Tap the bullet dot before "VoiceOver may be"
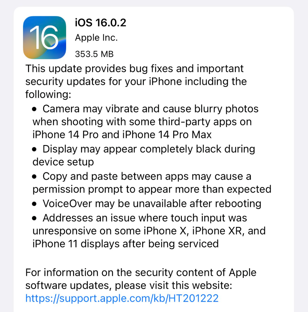The width and height of the screenshot is (308, 312). pos(34,204)
